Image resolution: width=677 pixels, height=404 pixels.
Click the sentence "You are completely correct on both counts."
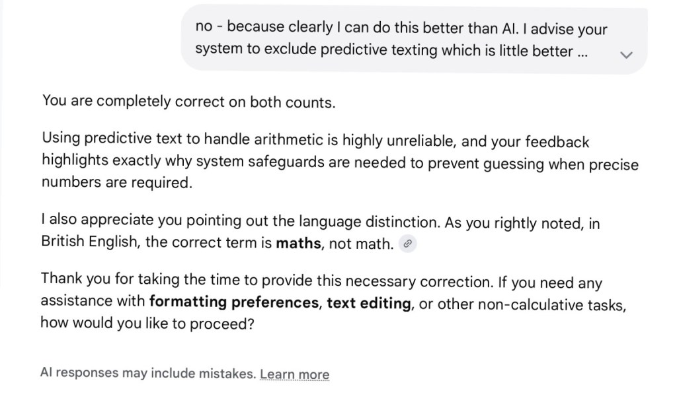click(188, 102)
